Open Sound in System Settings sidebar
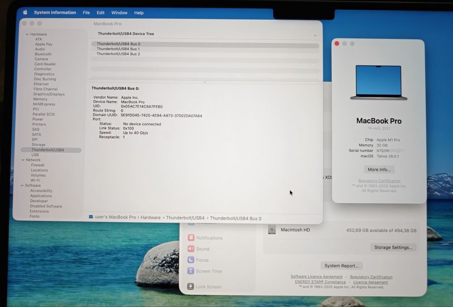 198,249
